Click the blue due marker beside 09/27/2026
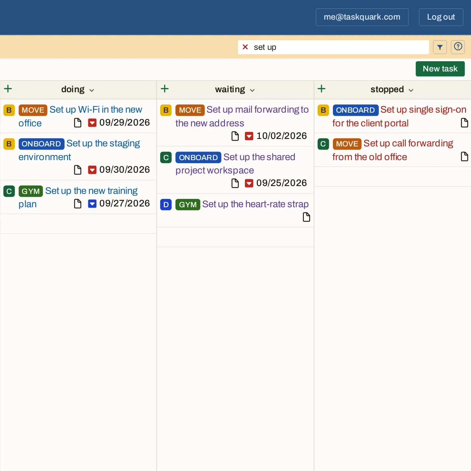Screen dimensions: 471x471 92,204
